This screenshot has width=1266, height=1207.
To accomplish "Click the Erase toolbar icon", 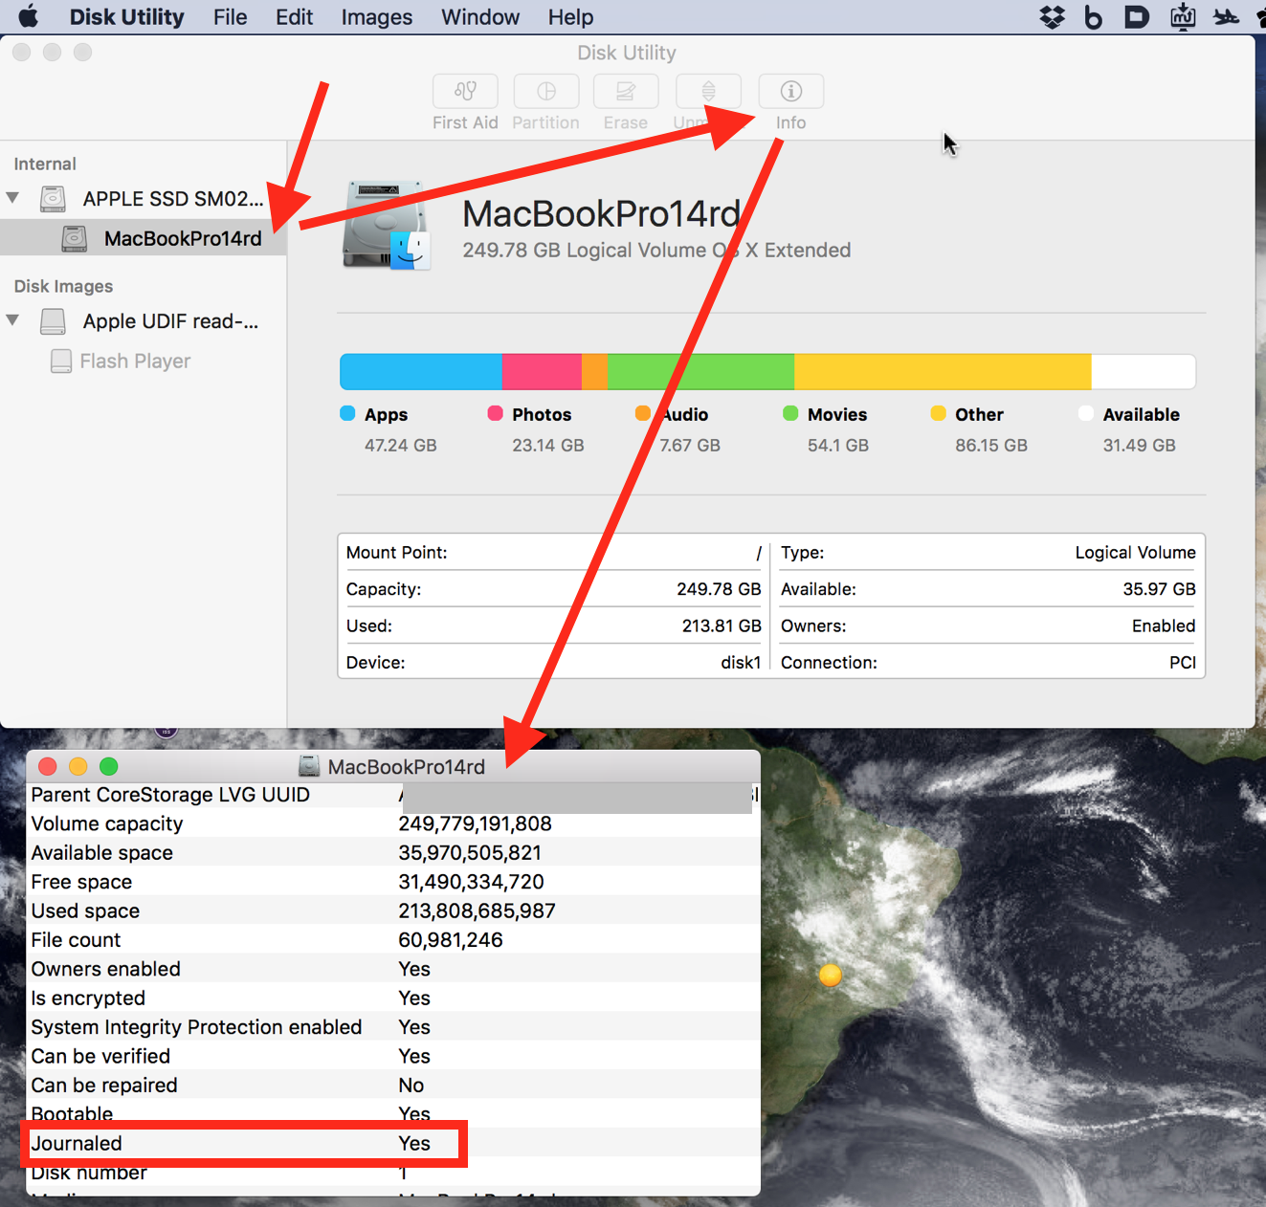I will (626, 91).
